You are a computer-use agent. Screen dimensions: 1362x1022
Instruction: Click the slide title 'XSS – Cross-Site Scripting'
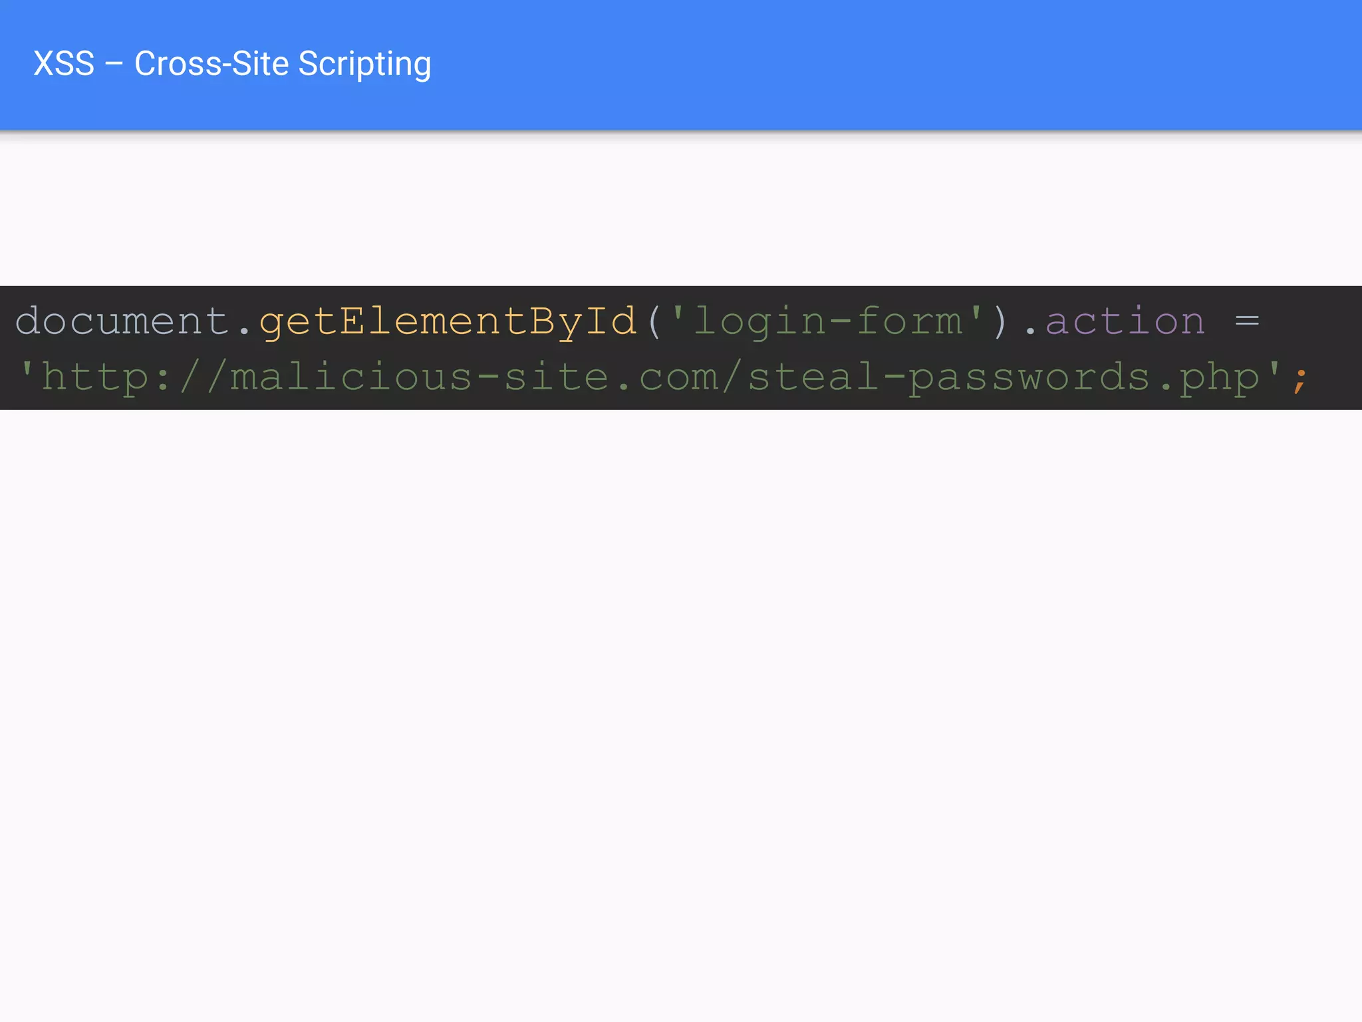tap(232, 65)
